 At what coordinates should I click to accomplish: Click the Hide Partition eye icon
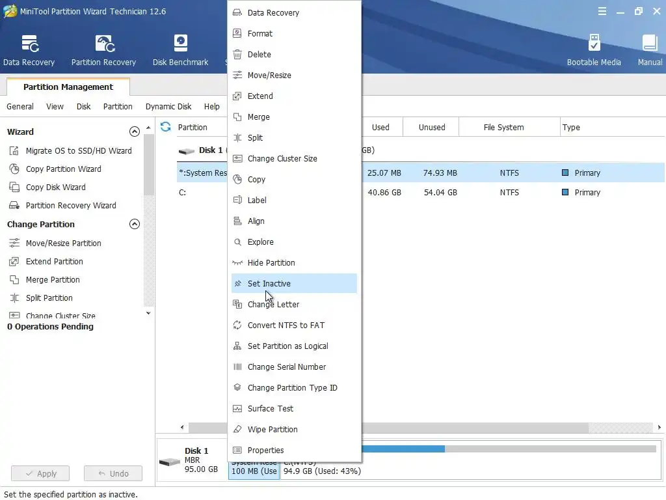(x=237, y=263)
